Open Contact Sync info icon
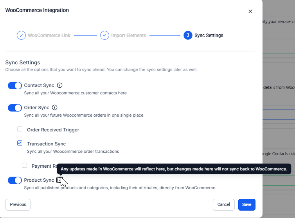 tap(60, 85)
